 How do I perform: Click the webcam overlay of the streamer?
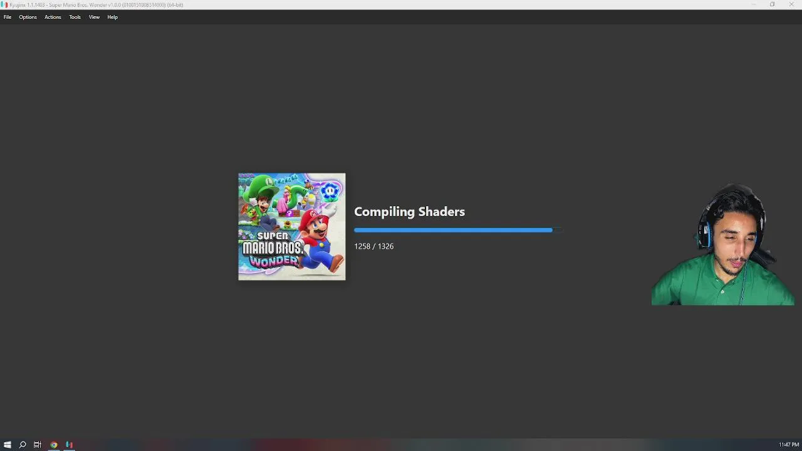723,244
